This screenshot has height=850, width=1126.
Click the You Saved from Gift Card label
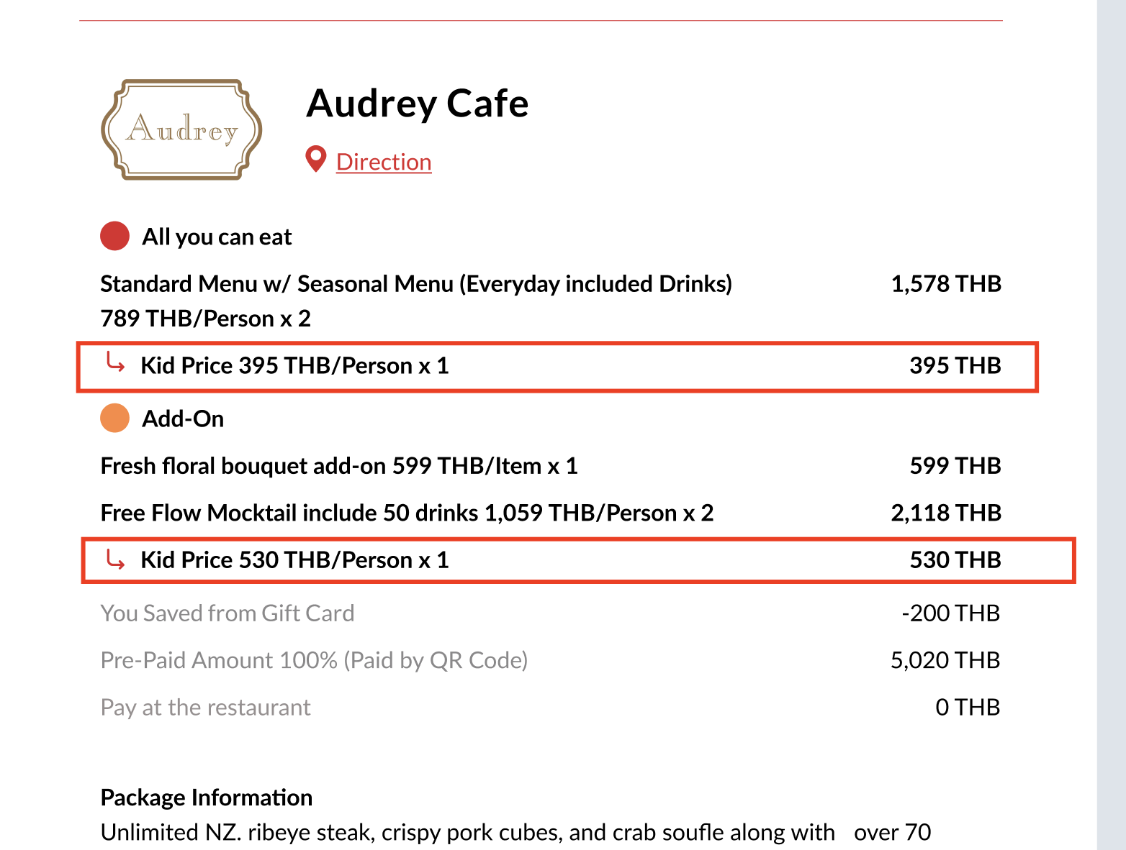(x=228, y=613)
